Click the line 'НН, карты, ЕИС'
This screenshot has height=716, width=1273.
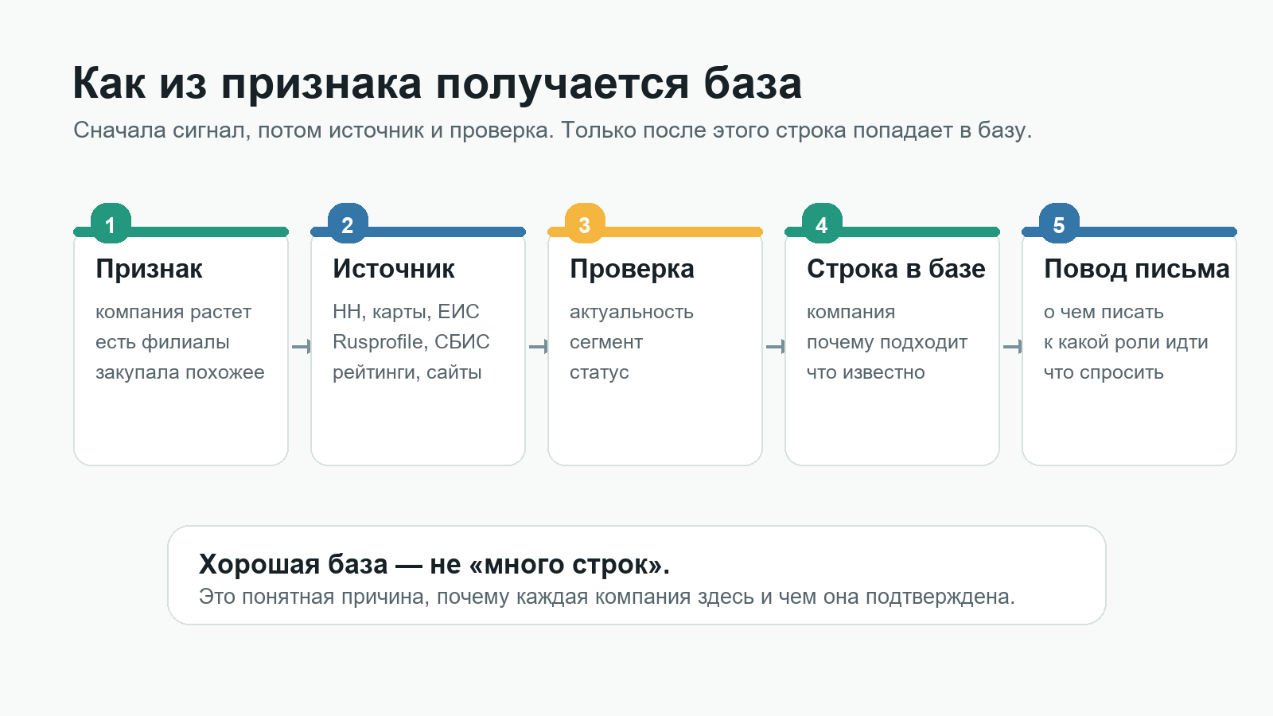[406, 312]
